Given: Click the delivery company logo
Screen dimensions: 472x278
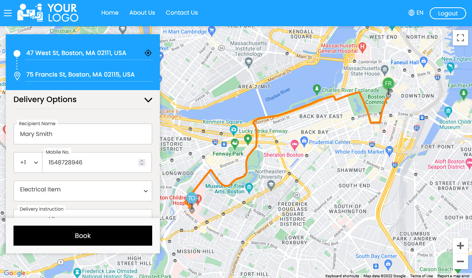Looking at the screenshot, I should 48,13.
